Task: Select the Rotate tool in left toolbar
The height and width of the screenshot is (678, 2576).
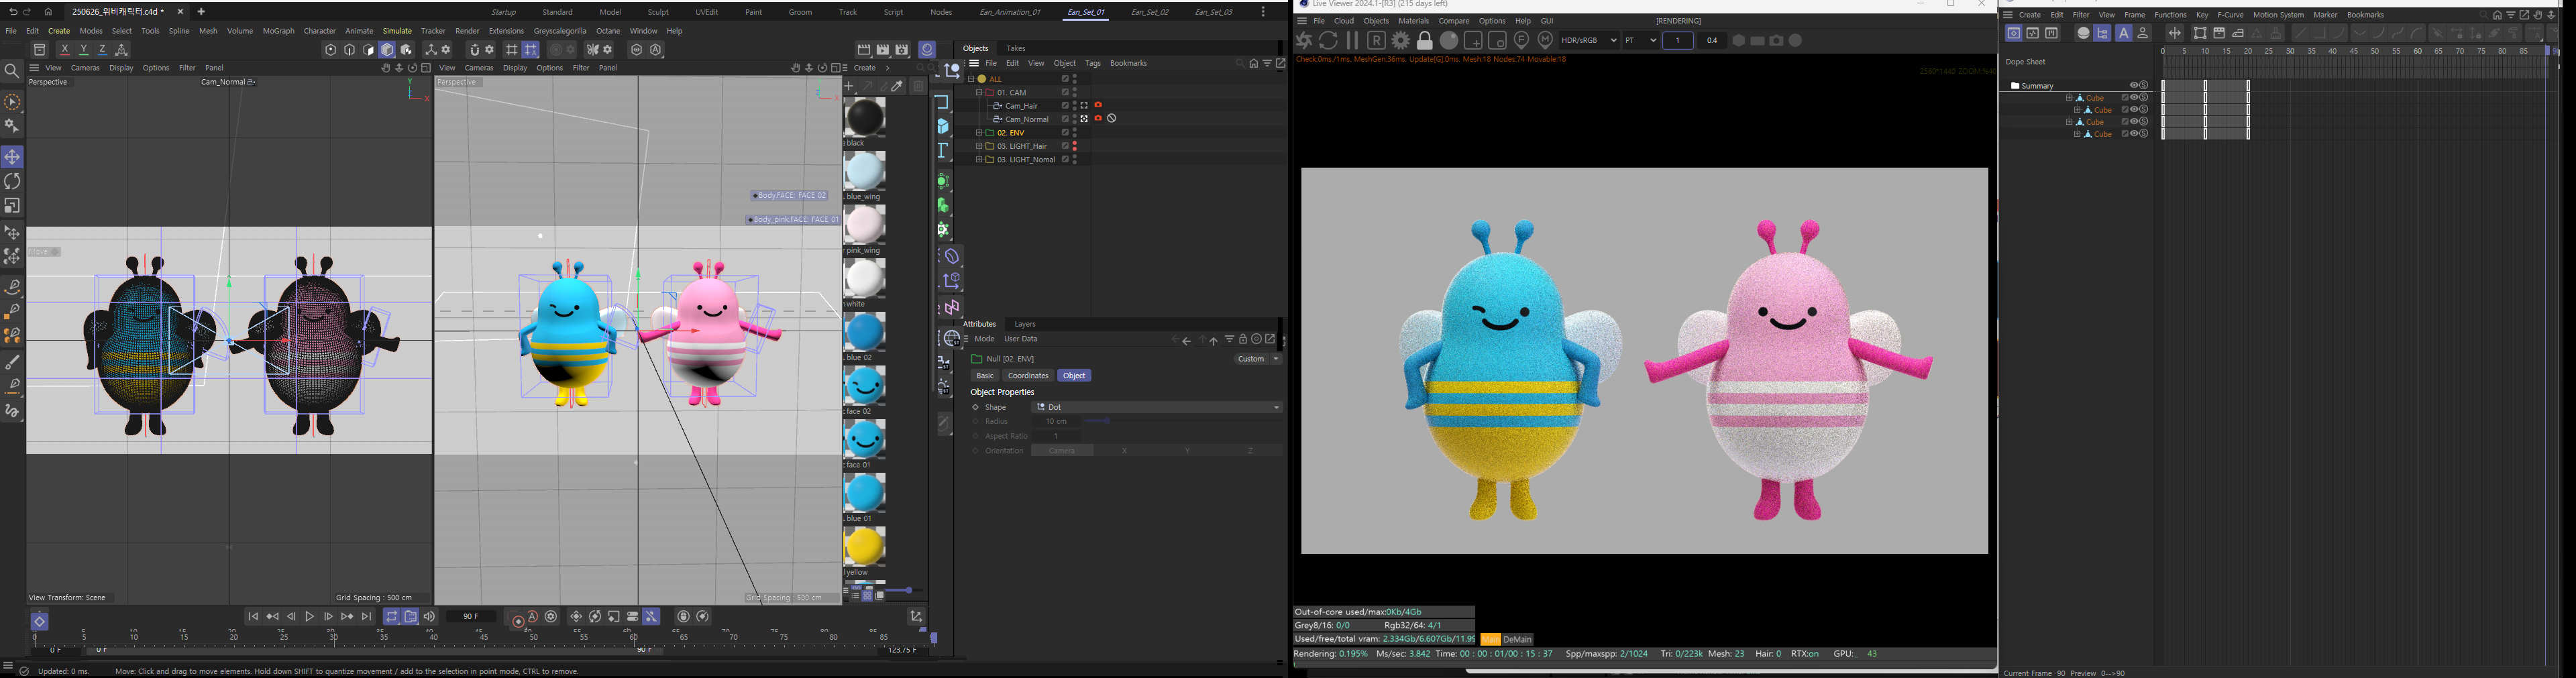Action: coord(12,181)
